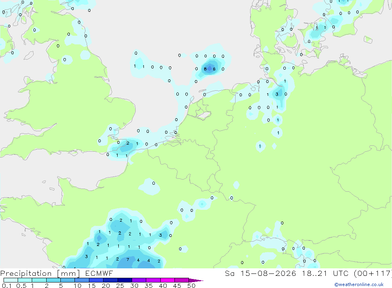The height and width of the screenshot is (288, 392).
Task: Select the 0.5–1 mm legend color box
Action: click(25, 280)
